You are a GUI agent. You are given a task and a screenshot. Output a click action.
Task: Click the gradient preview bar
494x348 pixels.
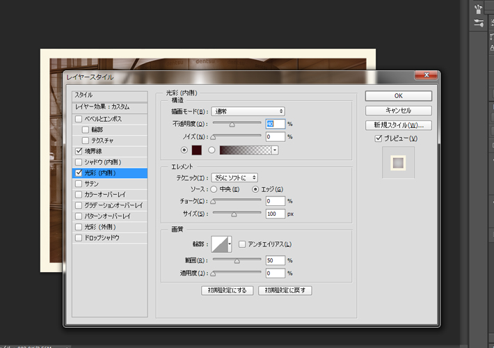tap(246, 150)
